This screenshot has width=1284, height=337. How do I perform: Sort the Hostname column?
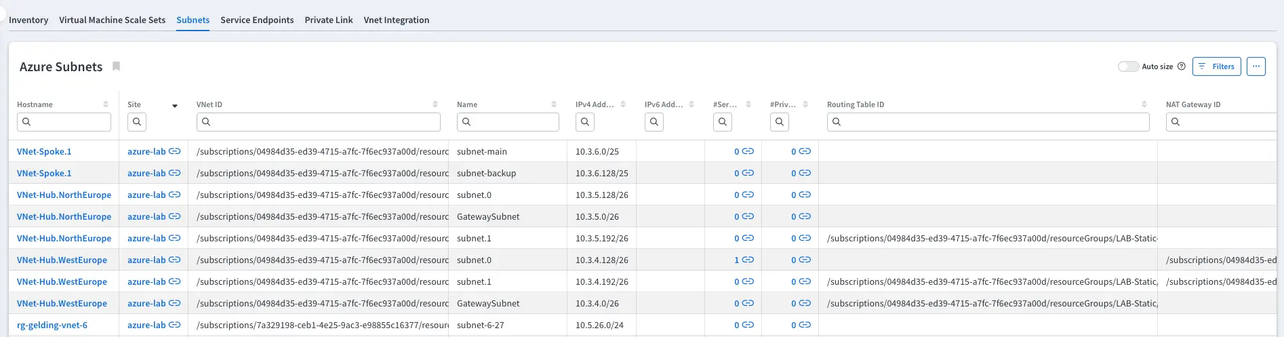coord(106,104)
